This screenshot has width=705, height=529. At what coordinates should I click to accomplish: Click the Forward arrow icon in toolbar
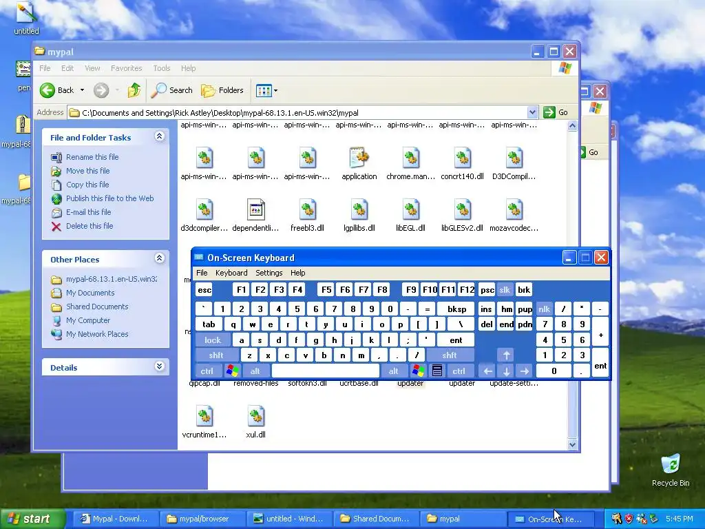click(x=101, y=90)
